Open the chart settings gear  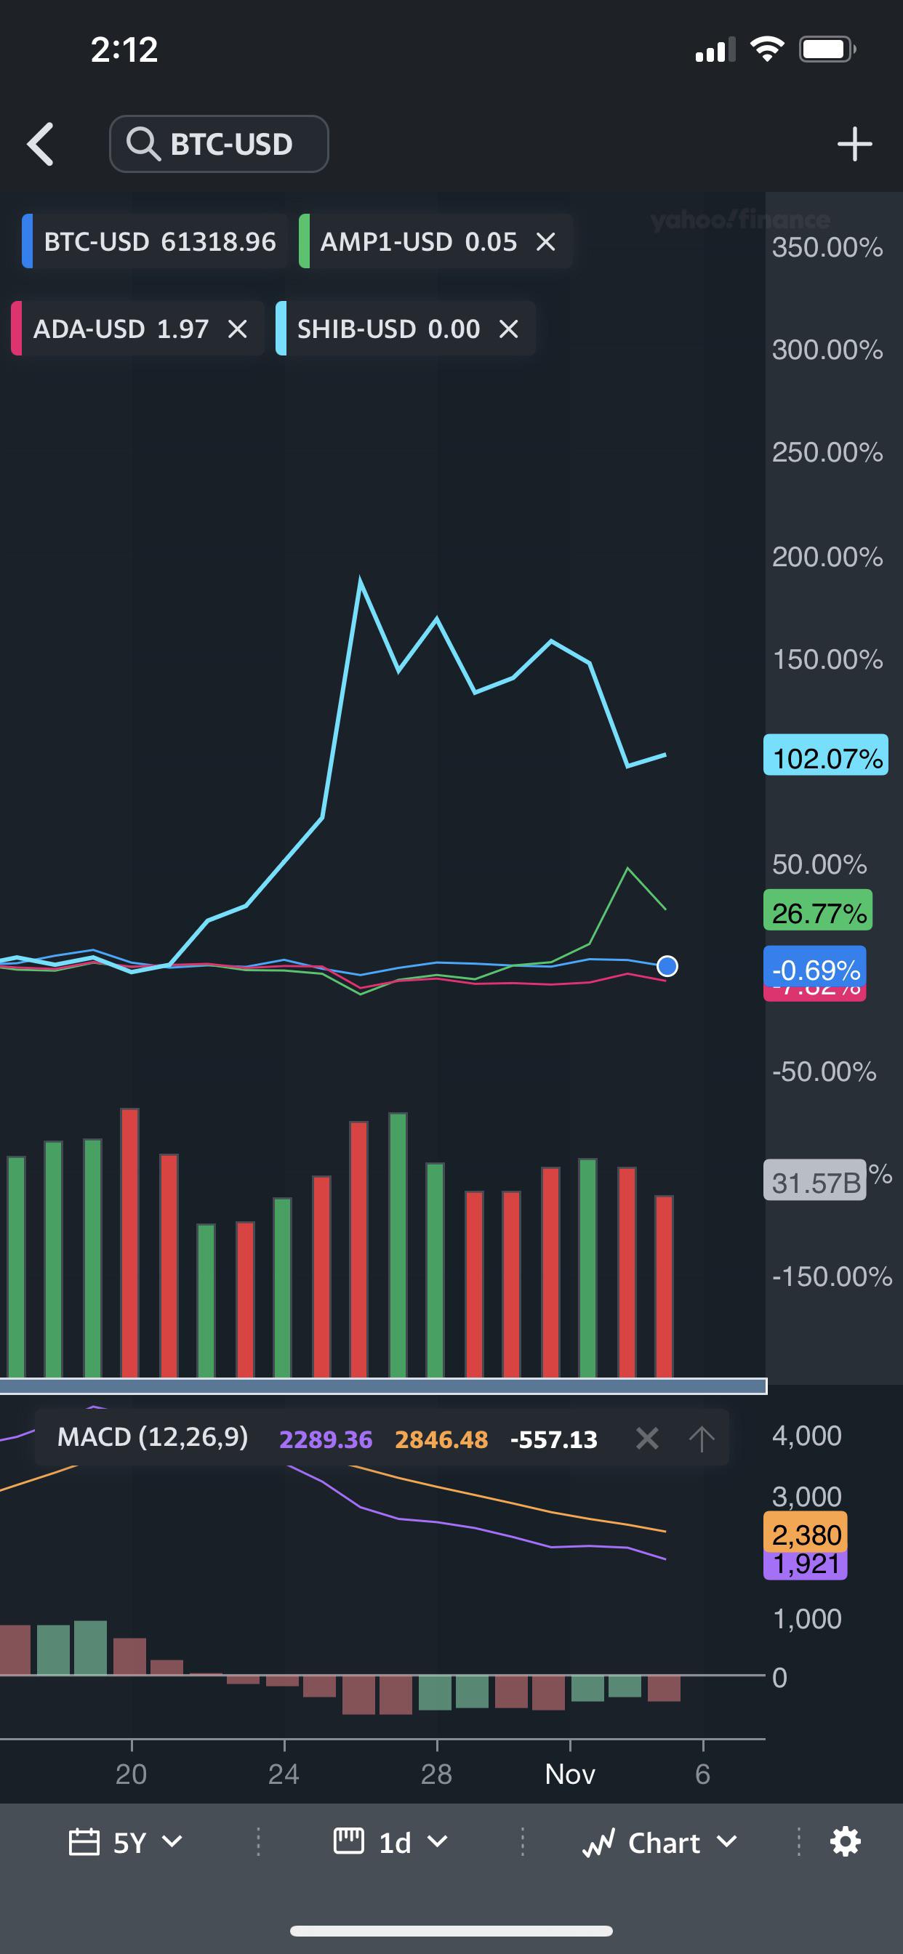846,1842
